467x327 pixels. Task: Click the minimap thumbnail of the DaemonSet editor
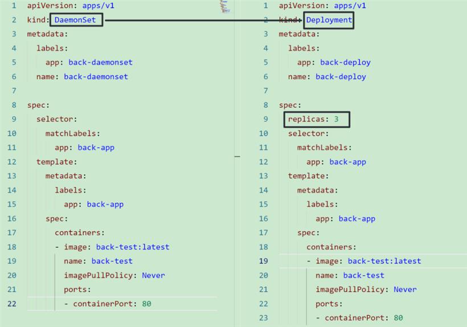pyautogui.click(x=225, y=6)
